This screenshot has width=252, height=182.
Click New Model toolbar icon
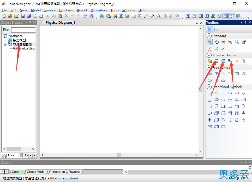point(4,16)
